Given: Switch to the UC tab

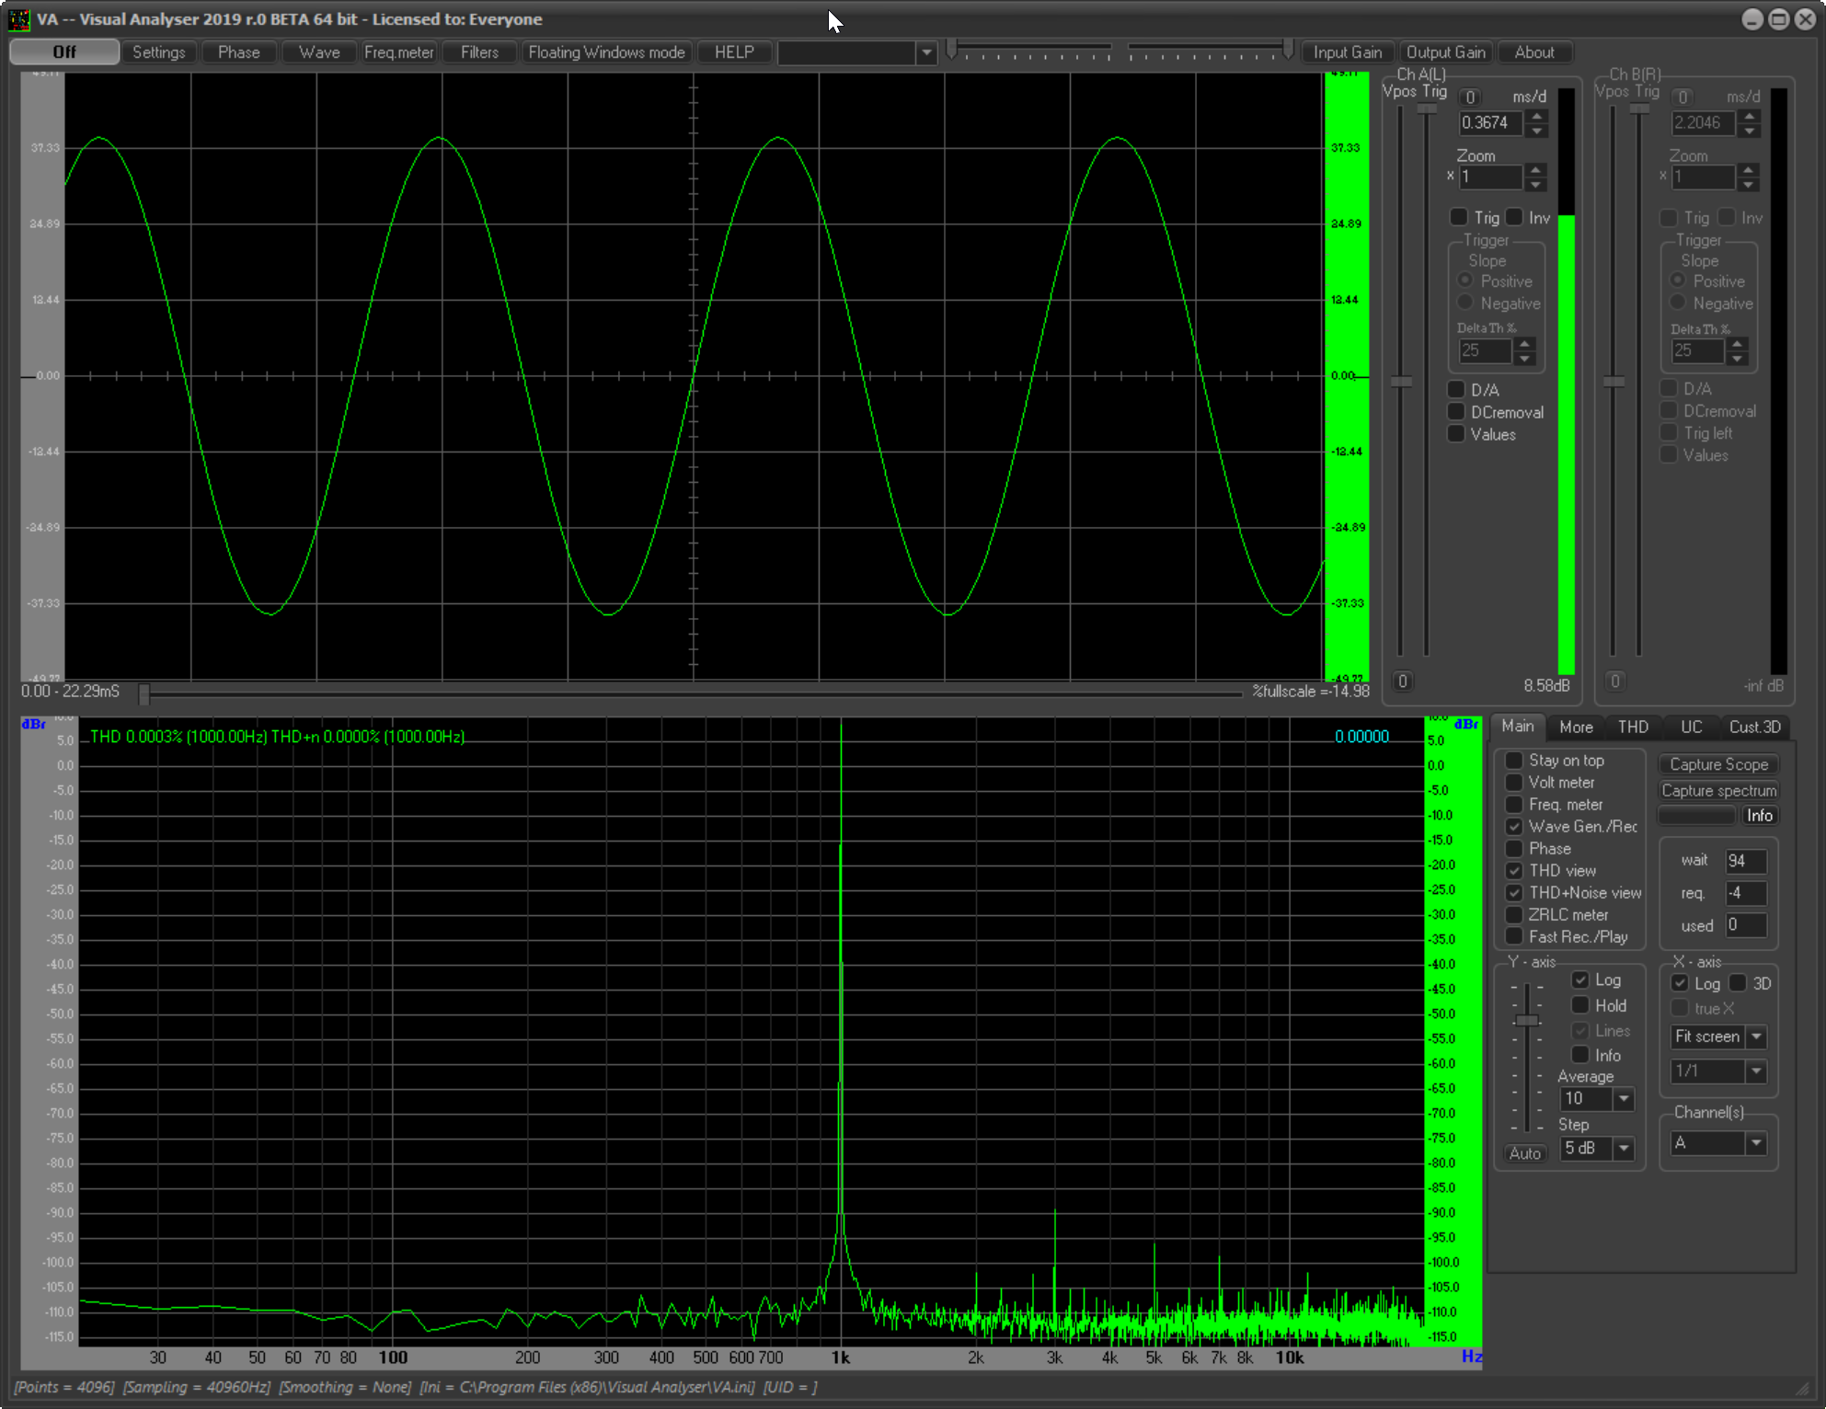Looking at the screenshot, I should pos(1691,727).
